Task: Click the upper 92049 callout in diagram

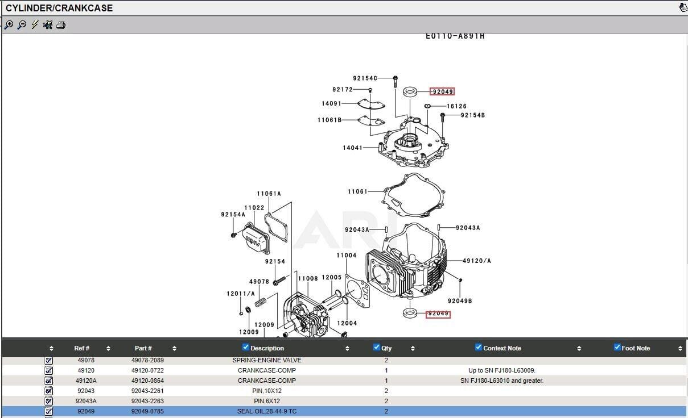Action: point(443,91)
